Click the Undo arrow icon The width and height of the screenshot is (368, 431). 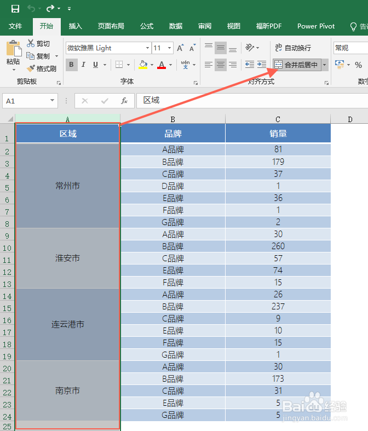[31, 9]
